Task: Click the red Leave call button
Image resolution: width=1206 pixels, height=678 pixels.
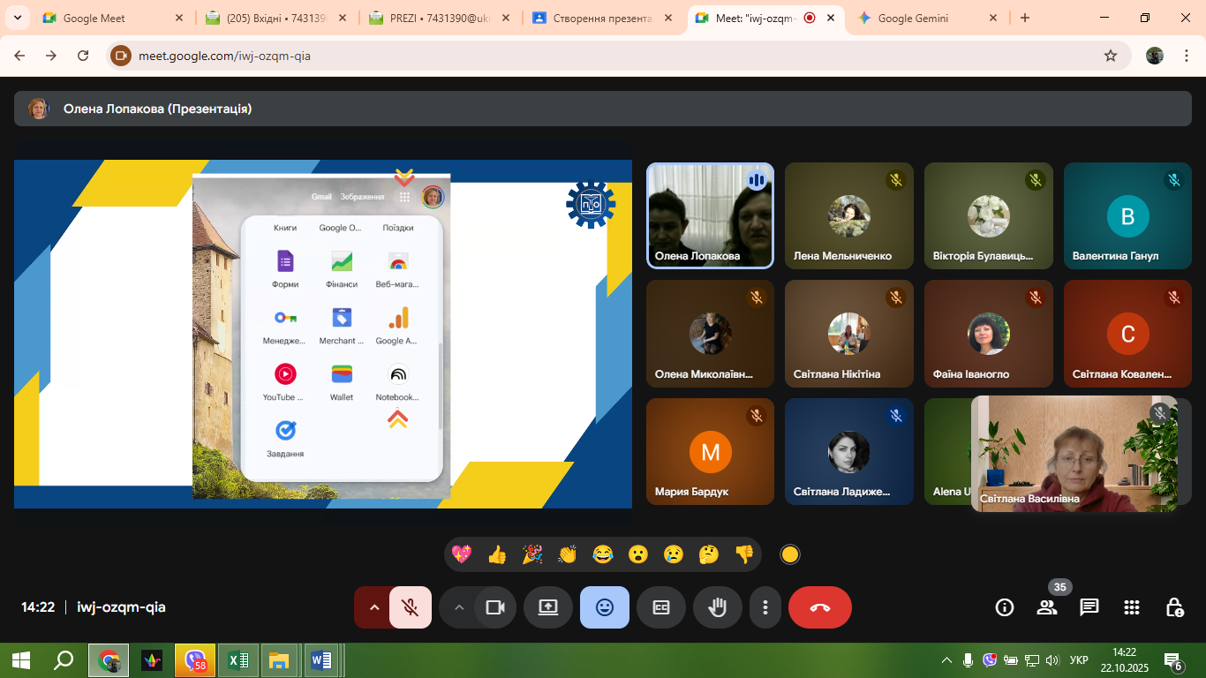Action: (x=819, y=607)
